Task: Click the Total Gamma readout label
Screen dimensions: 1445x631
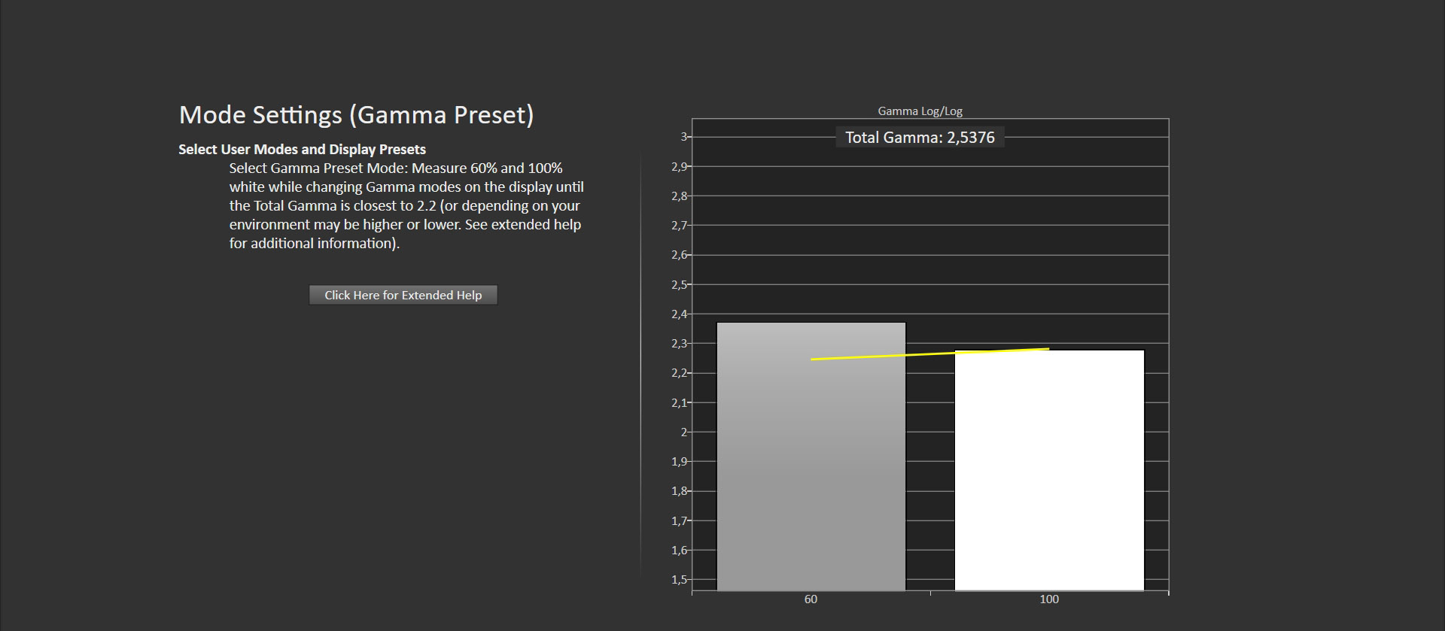Action: tap(920, 138)
